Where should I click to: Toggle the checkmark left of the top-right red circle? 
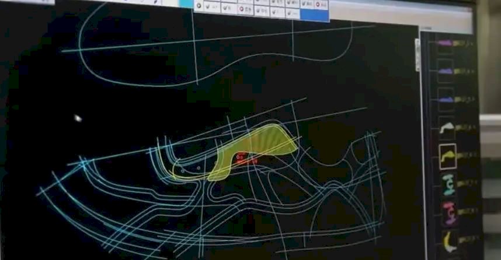click(305, 3)
